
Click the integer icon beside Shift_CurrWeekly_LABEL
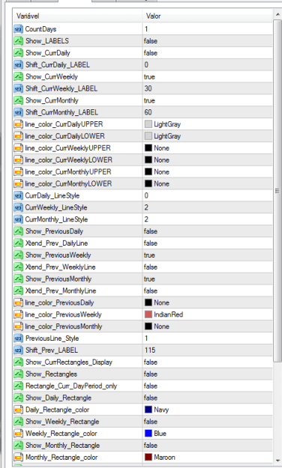pyautogui.click(x=18, y=88)
